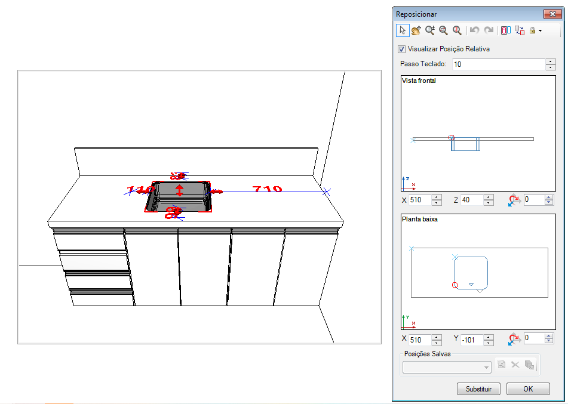
Task: Increase the Y value with spinner
Action: pyautogui.click(x=489, y=337)
